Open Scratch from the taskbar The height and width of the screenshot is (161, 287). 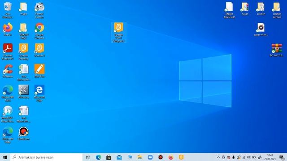(x=181, y=157)
